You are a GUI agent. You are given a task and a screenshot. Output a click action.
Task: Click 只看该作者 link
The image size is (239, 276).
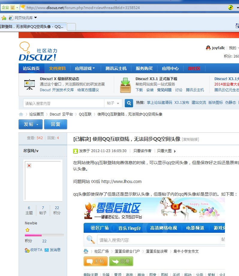pyautogui.click(x=142, y=151)
